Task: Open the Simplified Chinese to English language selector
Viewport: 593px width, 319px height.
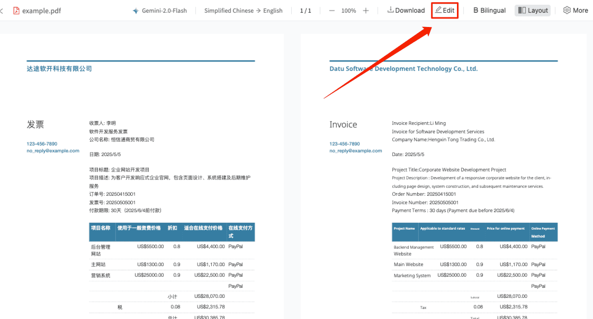Action: tap(243, 11)
